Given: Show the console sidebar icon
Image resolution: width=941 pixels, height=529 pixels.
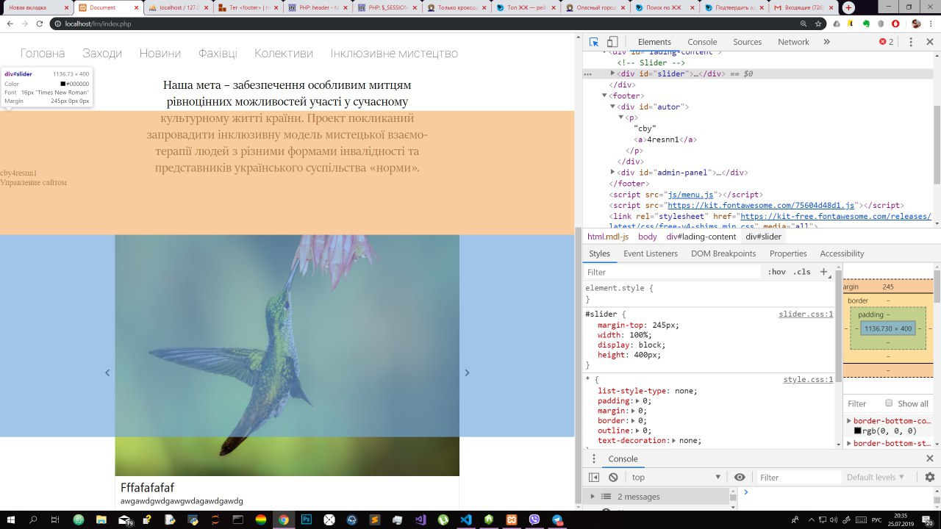Looking at the screenshot, I should (x=594, y=478).
